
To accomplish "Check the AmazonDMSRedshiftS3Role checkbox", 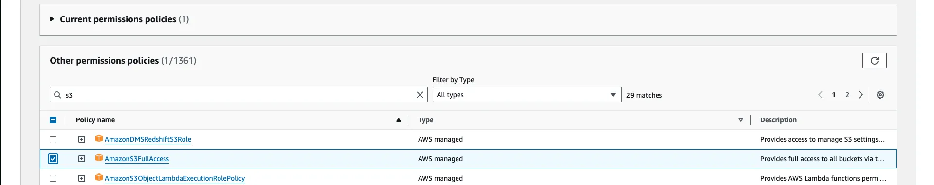I will tap(53, 139).
